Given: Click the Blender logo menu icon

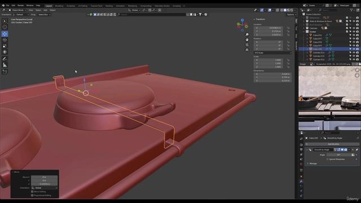Looking at the screenshot, I should (x=3, y=6).
